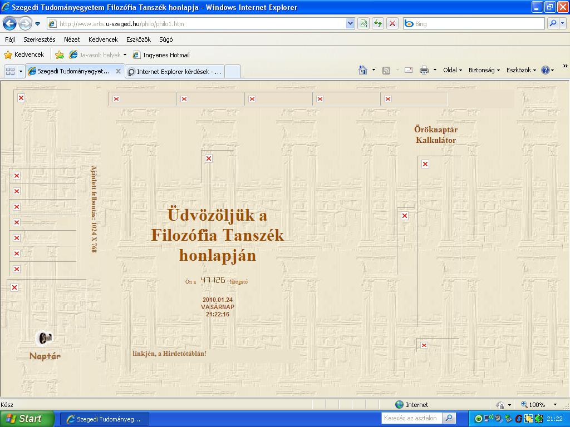
Task: Open the Protected mode lock icon dropdown
Action: coord(503,405)
